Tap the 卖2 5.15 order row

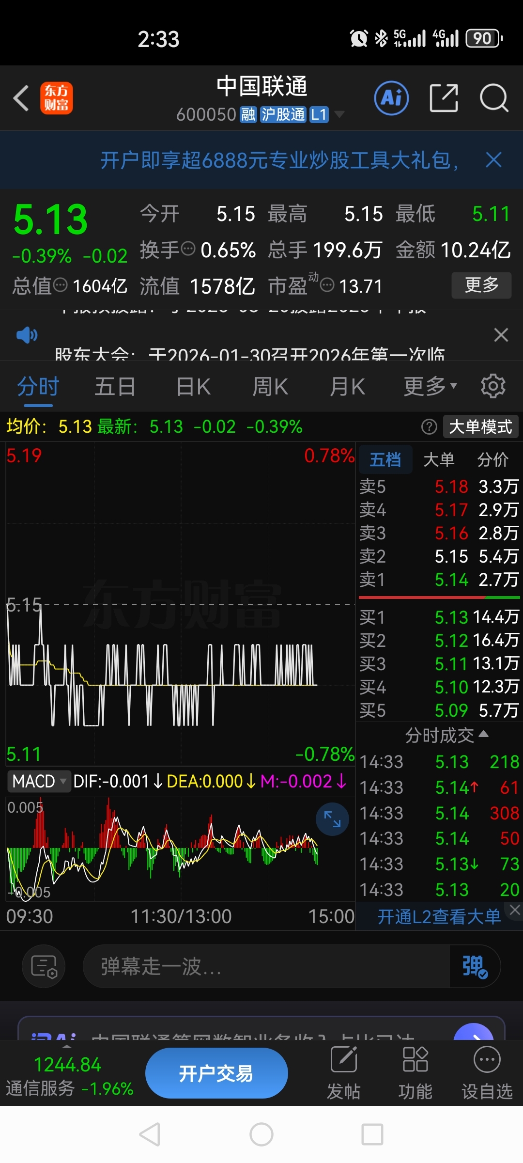(439, 556)
